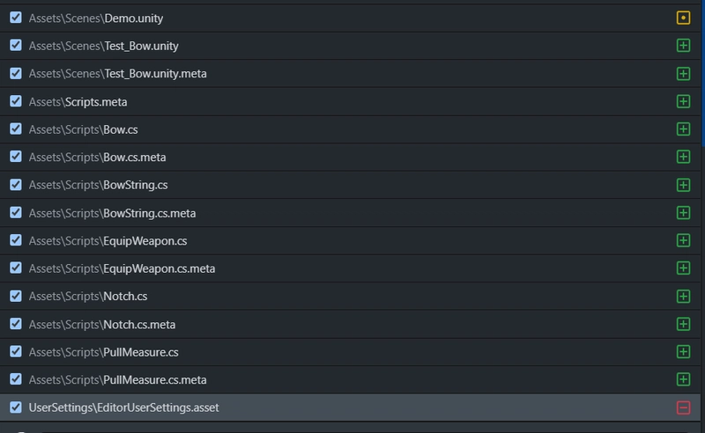Viewport: 705px width, 433px height.
Task: Select the PullMeasure.cs.meta file entry
Action: click(350, 379)
